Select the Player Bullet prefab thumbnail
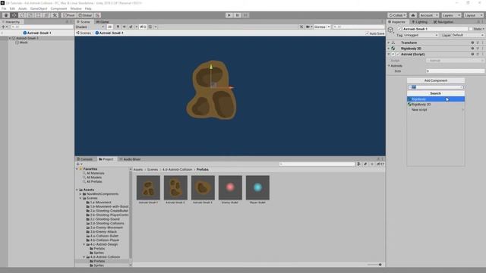The height and width of the screenshot is (273, 486). click(257, 187)
